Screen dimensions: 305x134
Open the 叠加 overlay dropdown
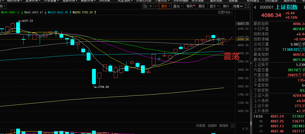tap(178, 6)
